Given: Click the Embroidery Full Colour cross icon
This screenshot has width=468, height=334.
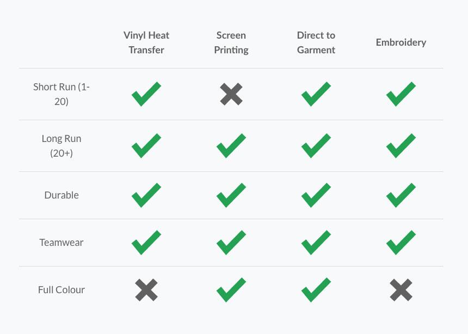Looking at the screenshot, I should pyautogui.click(x=401, y=290).
